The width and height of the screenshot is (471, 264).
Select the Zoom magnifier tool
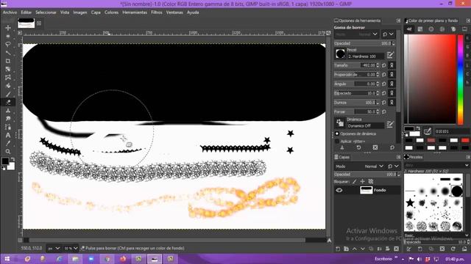tap(8, 152)
